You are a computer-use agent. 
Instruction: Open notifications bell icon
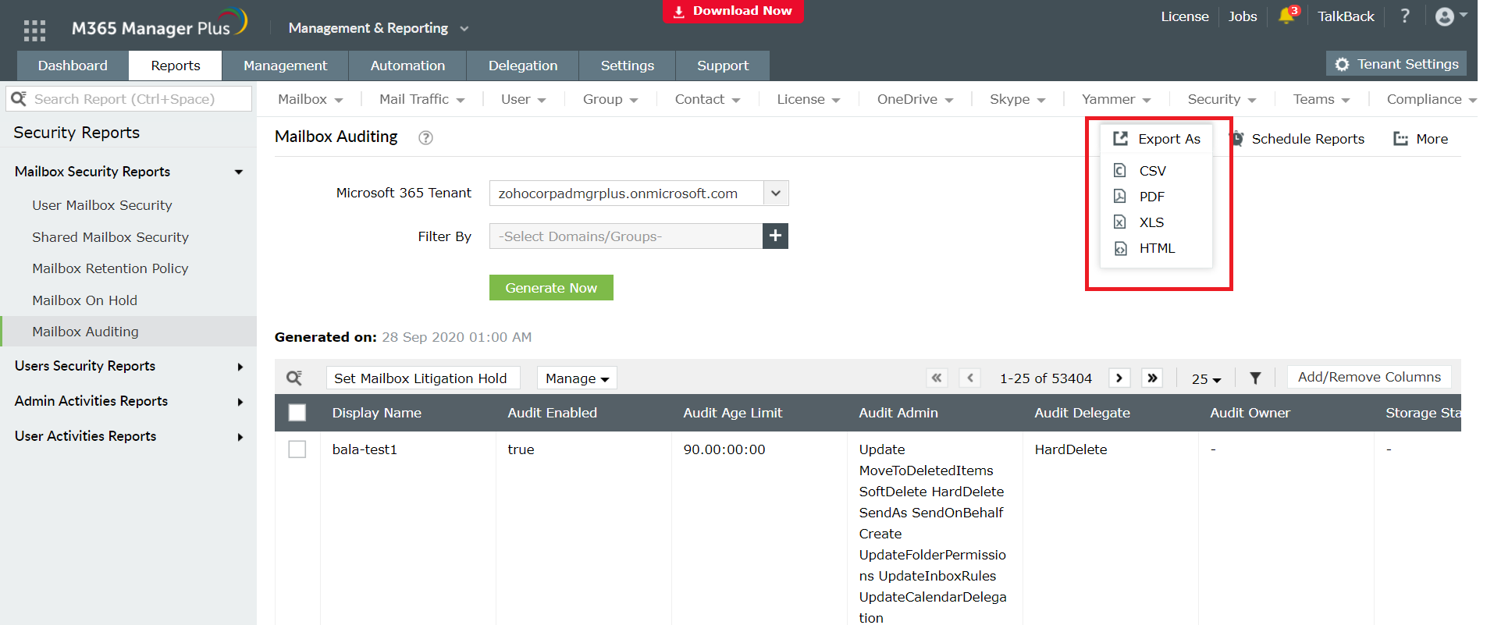point(1288,16)
